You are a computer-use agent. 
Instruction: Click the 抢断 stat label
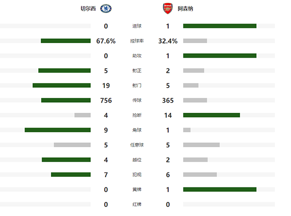[137, 115]
